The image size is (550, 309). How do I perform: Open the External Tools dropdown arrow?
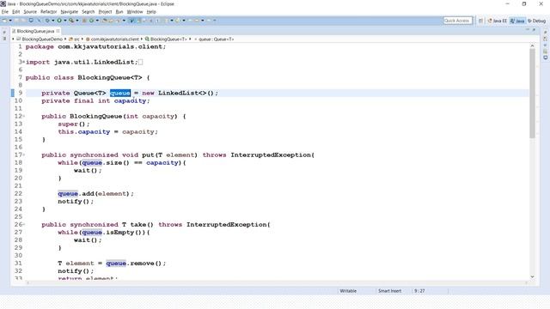tap(77, 21)
